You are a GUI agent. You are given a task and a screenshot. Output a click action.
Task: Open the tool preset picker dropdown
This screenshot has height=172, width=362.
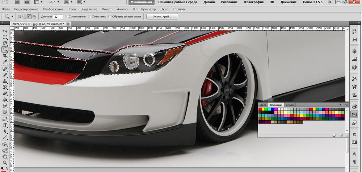pyautogui.click(x=12, y=17)
